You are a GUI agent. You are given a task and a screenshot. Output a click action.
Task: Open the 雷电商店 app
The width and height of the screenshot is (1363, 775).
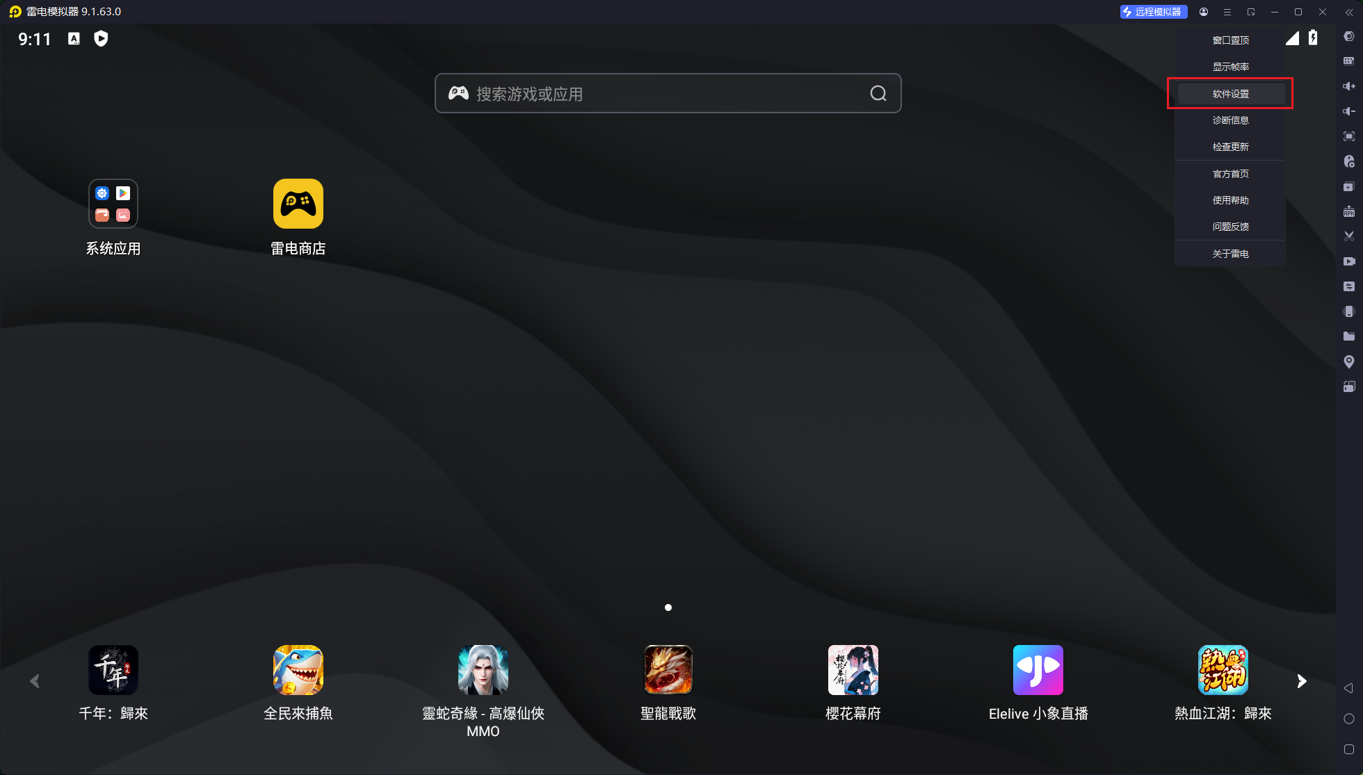tap(298, 204)
